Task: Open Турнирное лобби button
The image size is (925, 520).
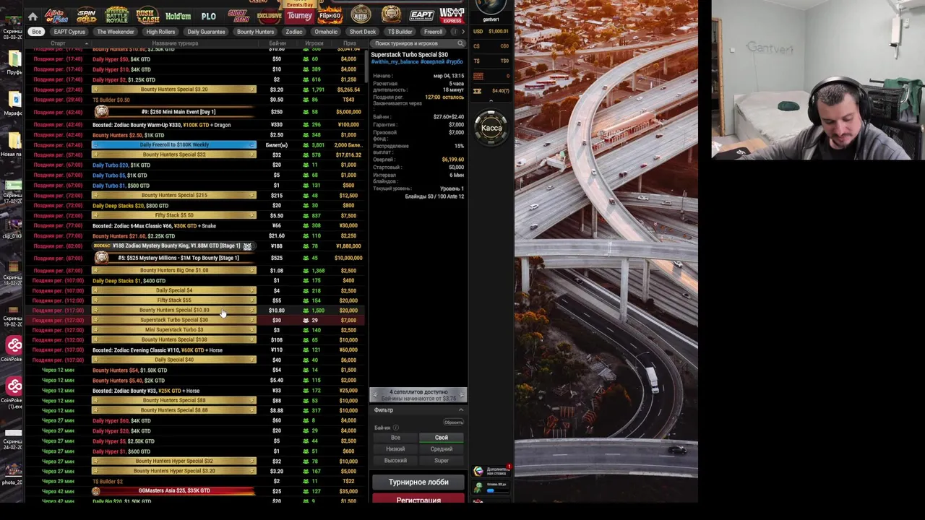Action: pyautogui.click(x=418, y=482)
